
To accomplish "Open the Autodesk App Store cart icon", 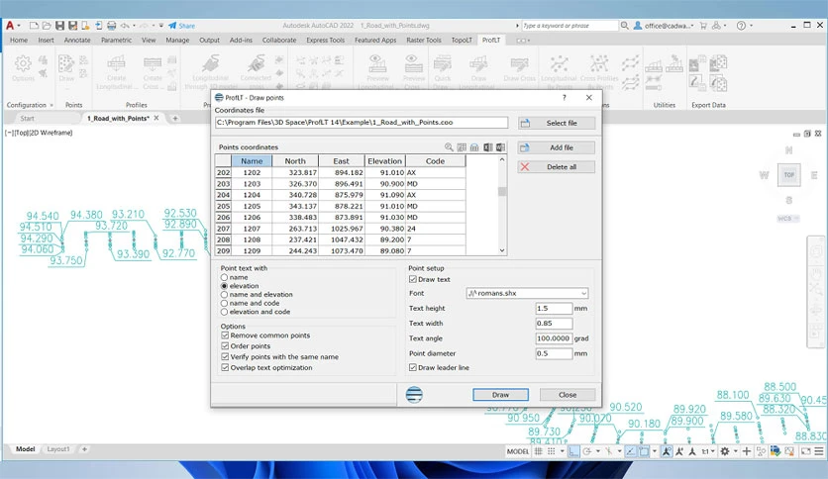I will (x=703, y=26).
